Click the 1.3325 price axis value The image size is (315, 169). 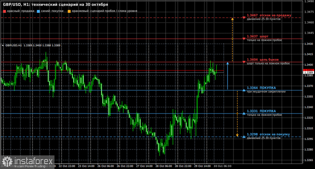309,118
